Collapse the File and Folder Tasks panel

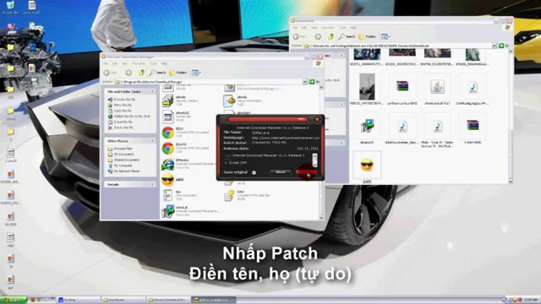(153, 91)
